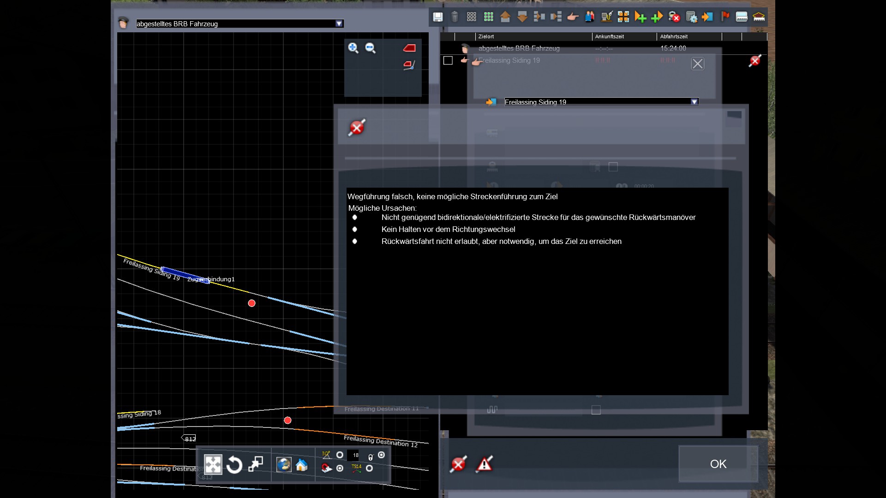Toggle the TS14 track radio button

coord(369,468)
